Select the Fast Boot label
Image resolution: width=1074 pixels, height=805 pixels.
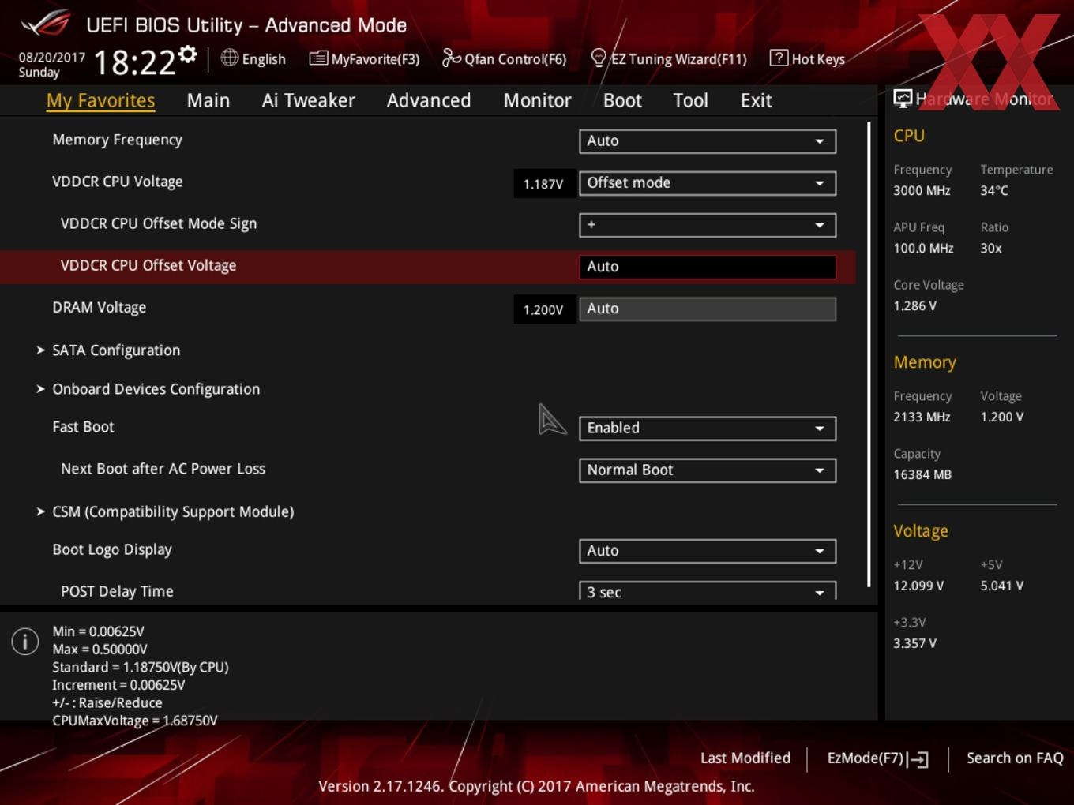[x=83, y=427]
